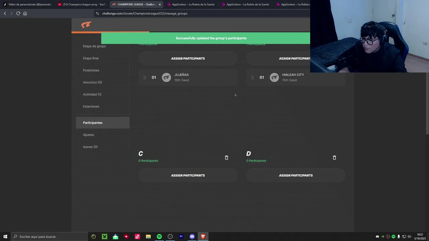Switch to the Champions league song YouTube tab

click(x=82, y=4)
